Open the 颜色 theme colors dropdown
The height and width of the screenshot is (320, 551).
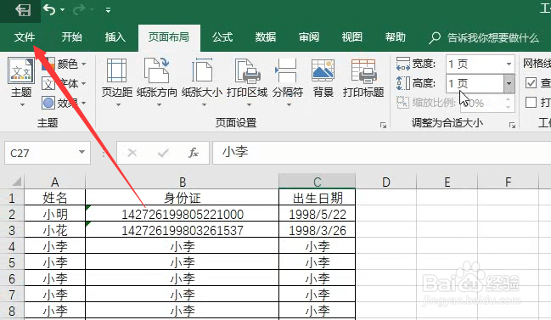tap(65, 64)
